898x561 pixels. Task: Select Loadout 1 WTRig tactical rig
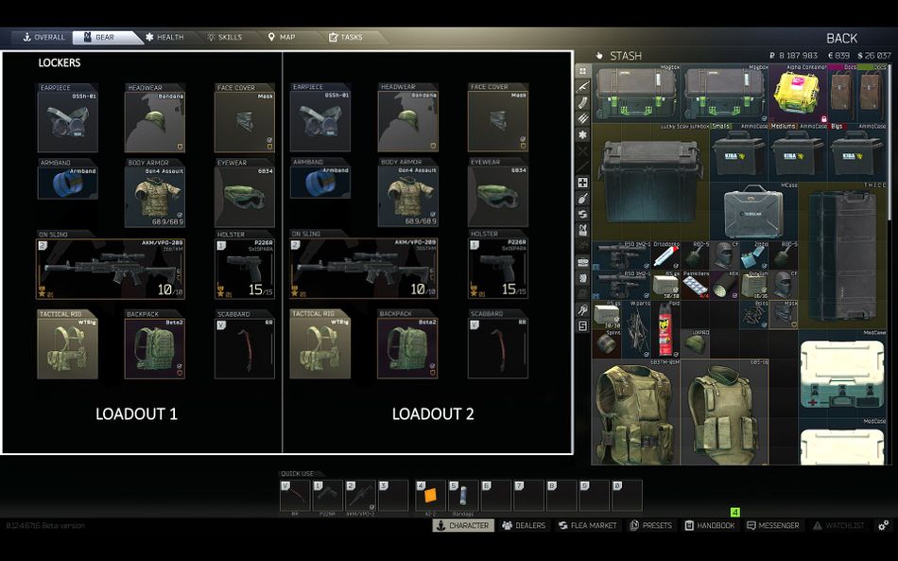67,348
